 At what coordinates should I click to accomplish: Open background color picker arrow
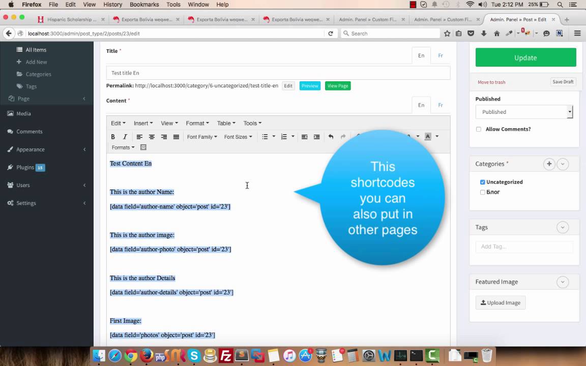click(x=437, y=137)
